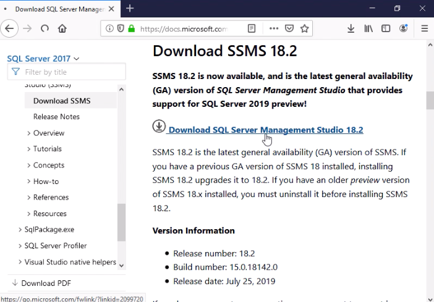The image size is (434, 302).
Task: Open page actions three-dot menu
Action: (274, 28)
